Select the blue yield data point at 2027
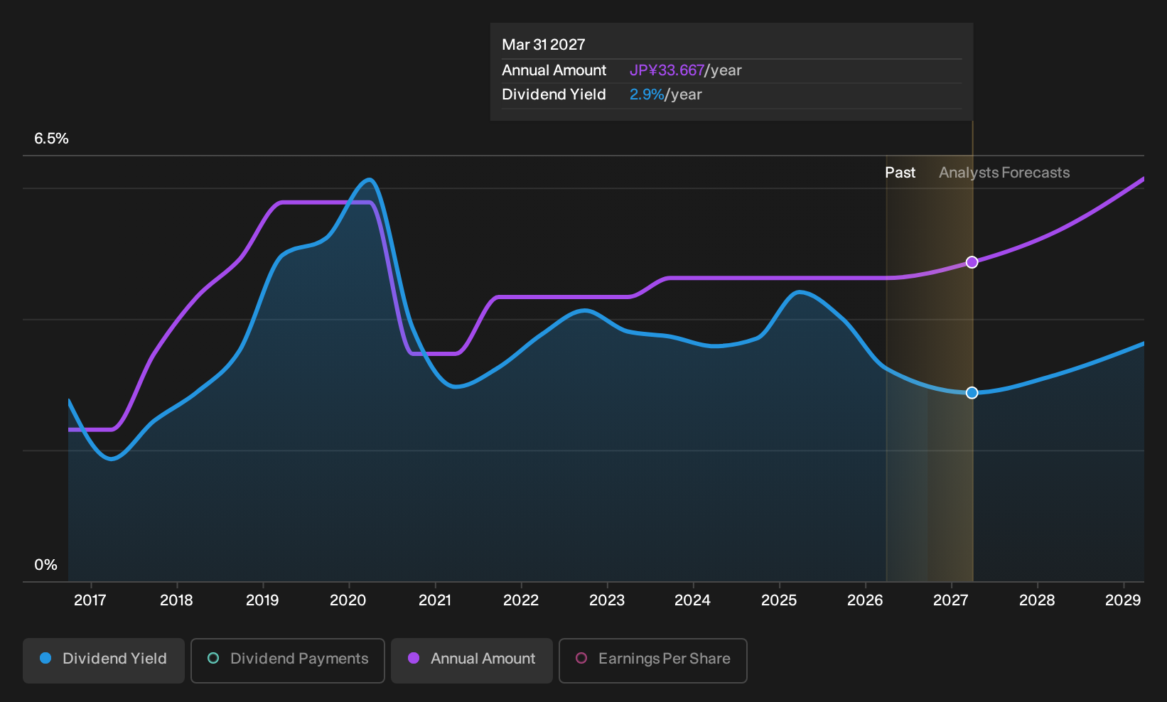The width and height of the screenshot is (1167, 702). pyautogui.click(x=972, y=393)
